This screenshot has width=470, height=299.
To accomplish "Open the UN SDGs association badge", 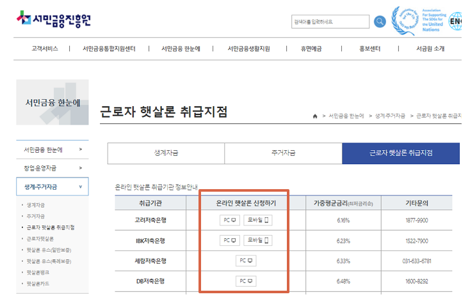I will point(419,20).
